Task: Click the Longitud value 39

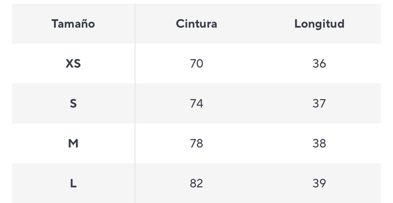Action: pos(319,183)
